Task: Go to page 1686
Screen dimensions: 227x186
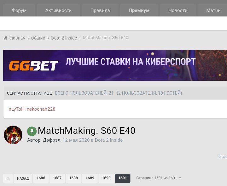Action: 41,178
